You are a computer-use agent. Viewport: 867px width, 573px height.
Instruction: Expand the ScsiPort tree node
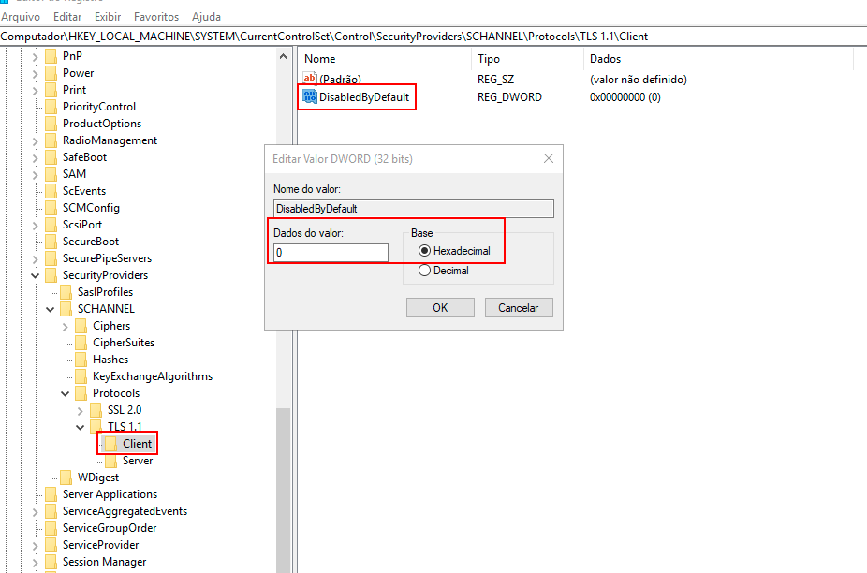pyautogui.click(x=36, y=225)
